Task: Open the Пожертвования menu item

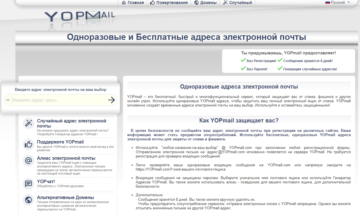Action: [169, 3]
